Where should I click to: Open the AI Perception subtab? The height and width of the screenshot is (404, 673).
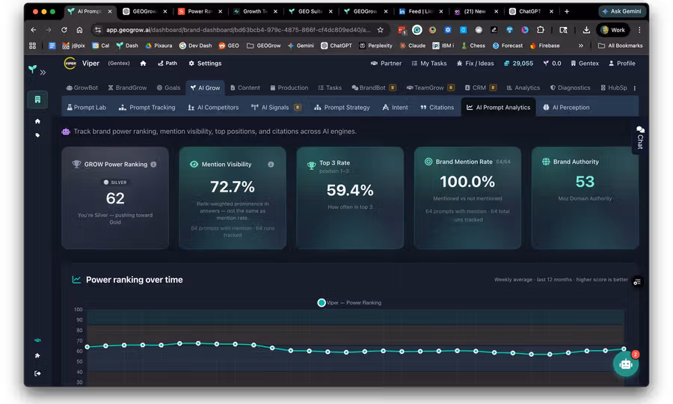click(x=566, y=107)
